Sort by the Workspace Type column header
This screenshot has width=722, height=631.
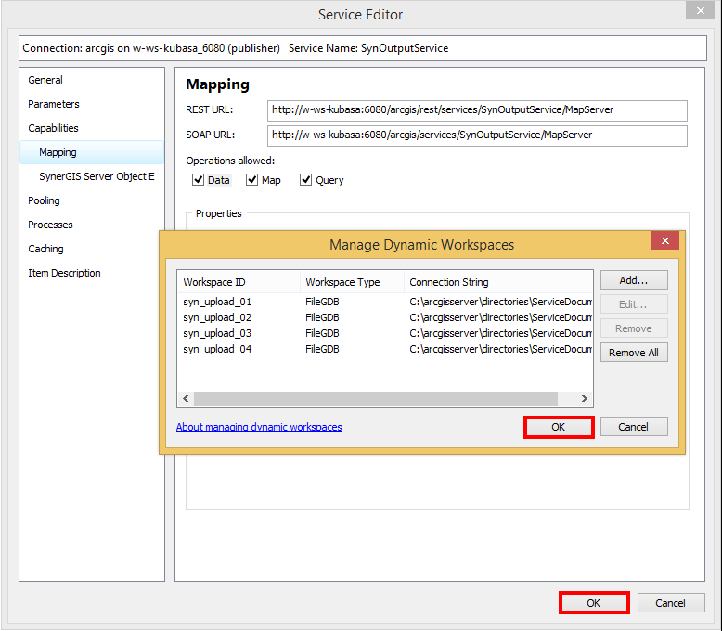pos(353,282)
